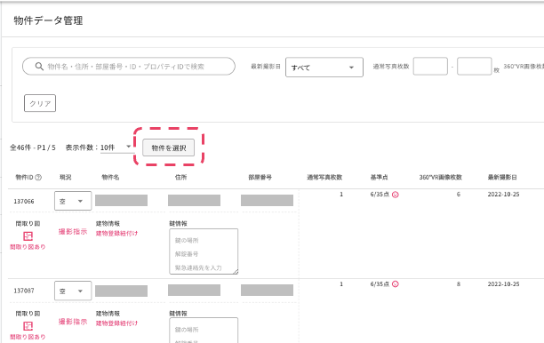Click 間取り図あり link for property 137087
Image resolution: width=544 pixels, height=343 pixels.
[28, 337]
